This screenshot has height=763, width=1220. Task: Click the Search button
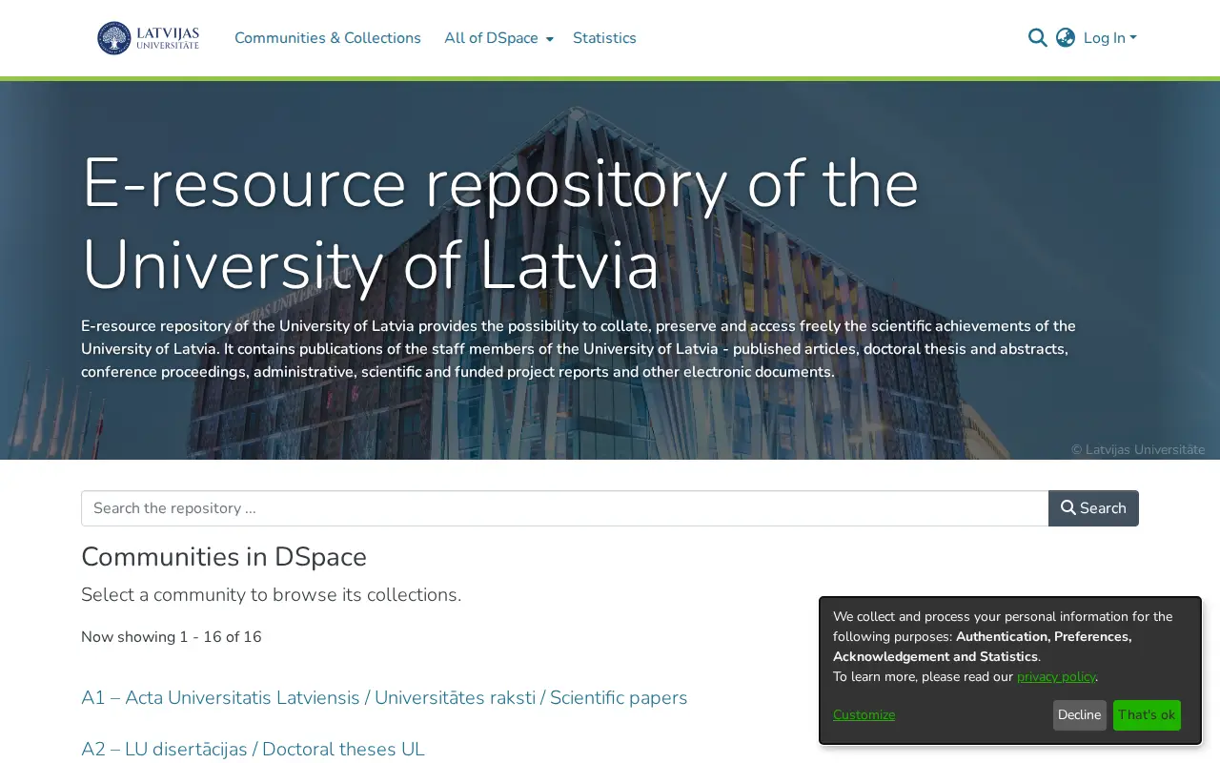tap(1093, 508)
